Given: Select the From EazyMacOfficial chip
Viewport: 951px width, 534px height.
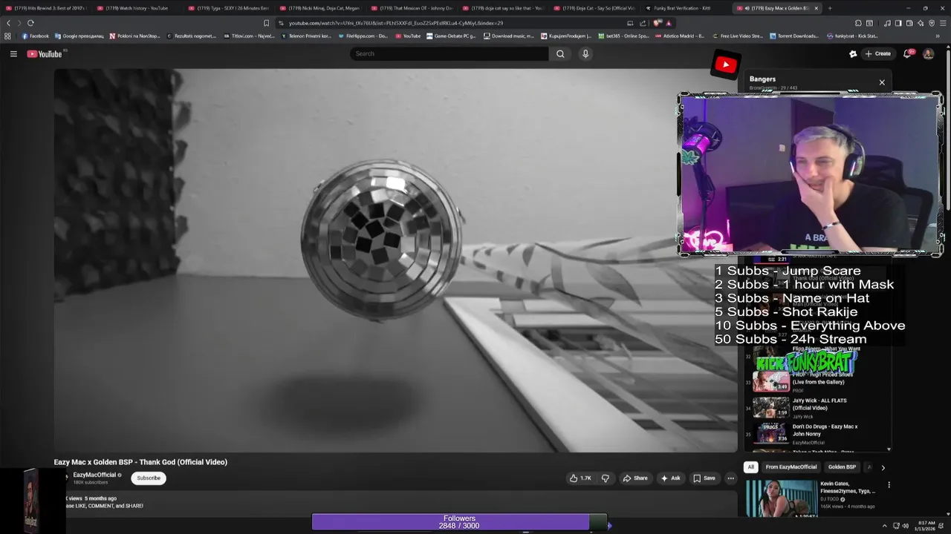Looking at the screenshot, I should point(791,467).
